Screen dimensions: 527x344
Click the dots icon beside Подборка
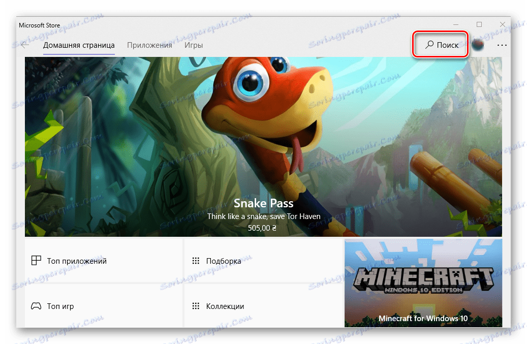196,260
